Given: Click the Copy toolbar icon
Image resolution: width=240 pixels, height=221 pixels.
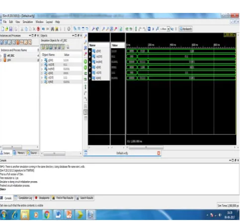Looking at the screenshot, I should pyautogui.click(x=26, y=29).
